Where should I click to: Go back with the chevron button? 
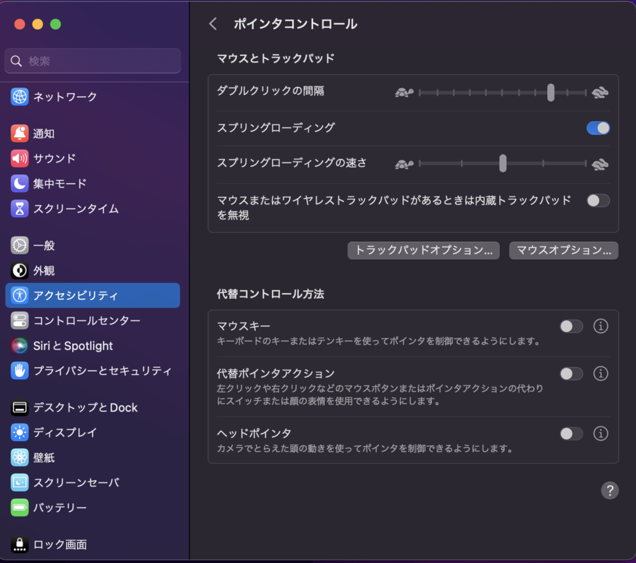213,24
